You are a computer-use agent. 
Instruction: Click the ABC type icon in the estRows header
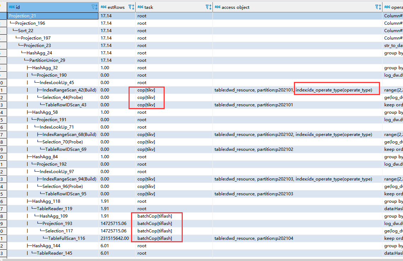pos(104,7)
